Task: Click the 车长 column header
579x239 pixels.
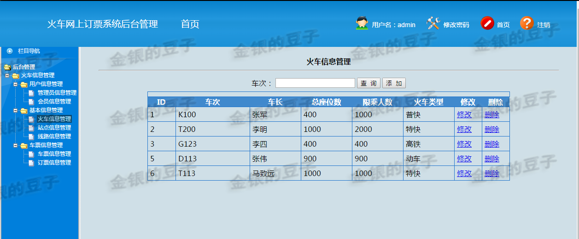Action: coord(275,102)
